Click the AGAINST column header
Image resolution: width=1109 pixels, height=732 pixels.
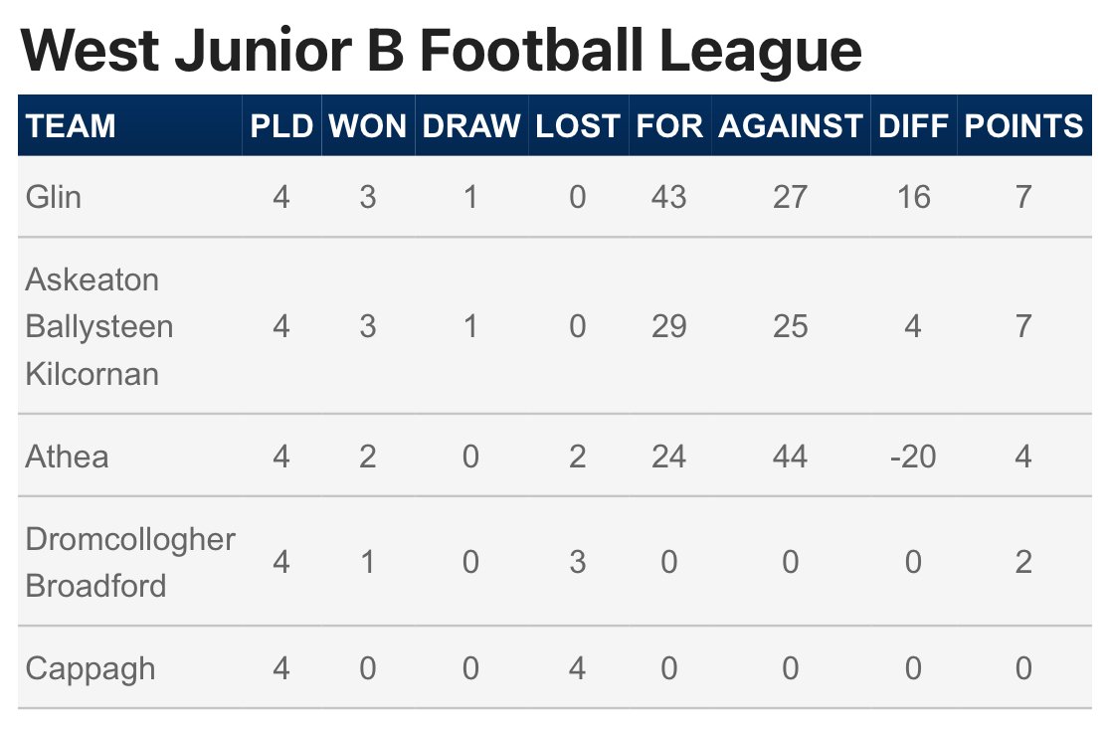[791, 126]
